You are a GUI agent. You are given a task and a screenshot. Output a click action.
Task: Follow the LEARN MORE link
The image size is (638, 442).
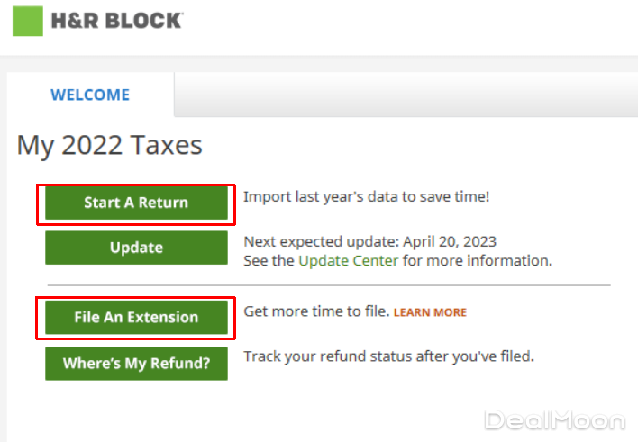pos(430,312)
